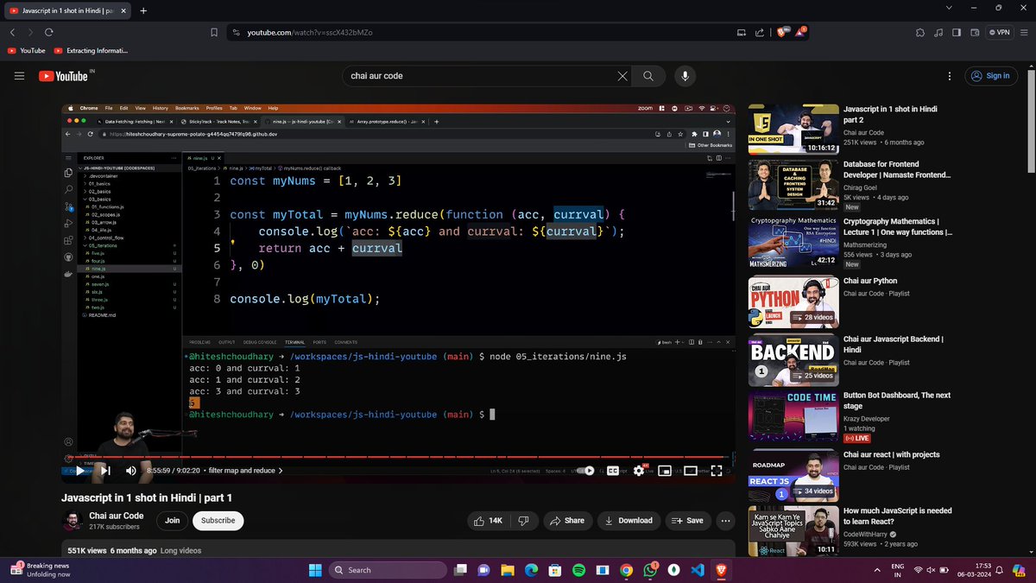Open new browser tab
Viewport: 1036px width, 583px height.
pyautogui.click(x=143, y=10)
